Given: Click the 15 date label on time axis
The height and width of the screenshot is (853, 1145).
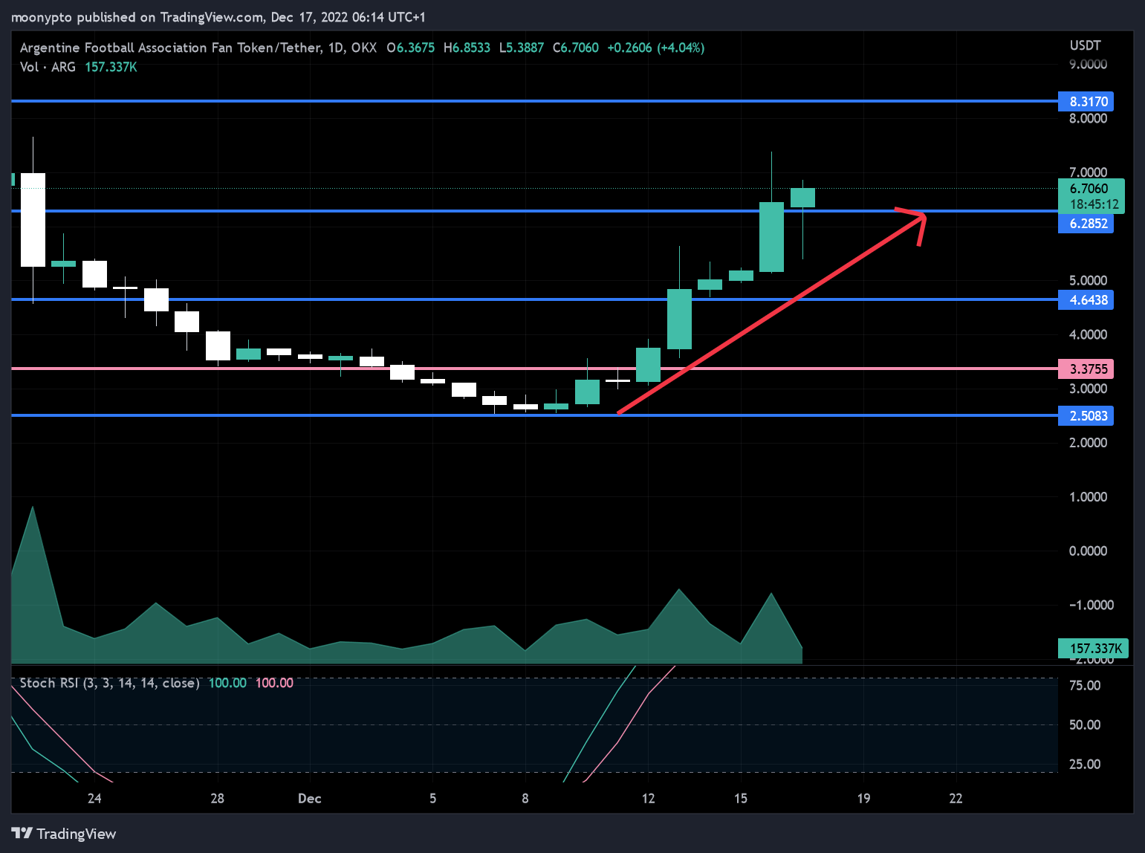Looking at the screenshot, I should click(x=740, y=799).
